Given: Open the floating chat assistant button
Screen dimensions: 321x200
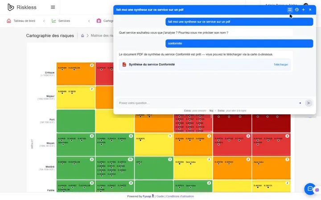Looking at the screenshot, I should [x=310, y=189].
